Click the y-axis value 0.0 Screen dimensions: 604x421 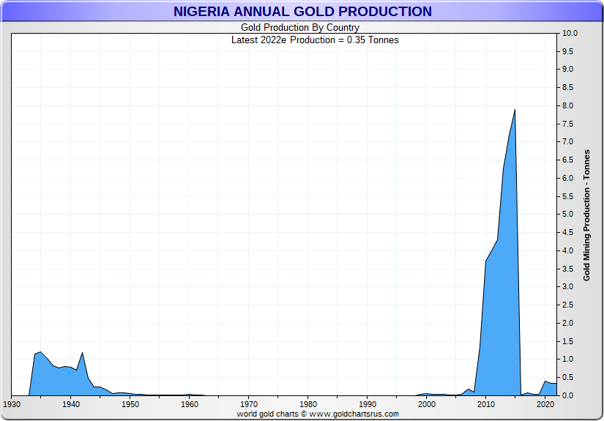(568, 395)
